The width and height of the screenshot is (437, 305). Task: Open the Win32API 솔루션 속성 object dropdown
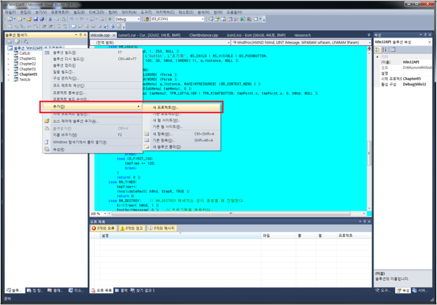pyautogui.click(x=429, y=42)
